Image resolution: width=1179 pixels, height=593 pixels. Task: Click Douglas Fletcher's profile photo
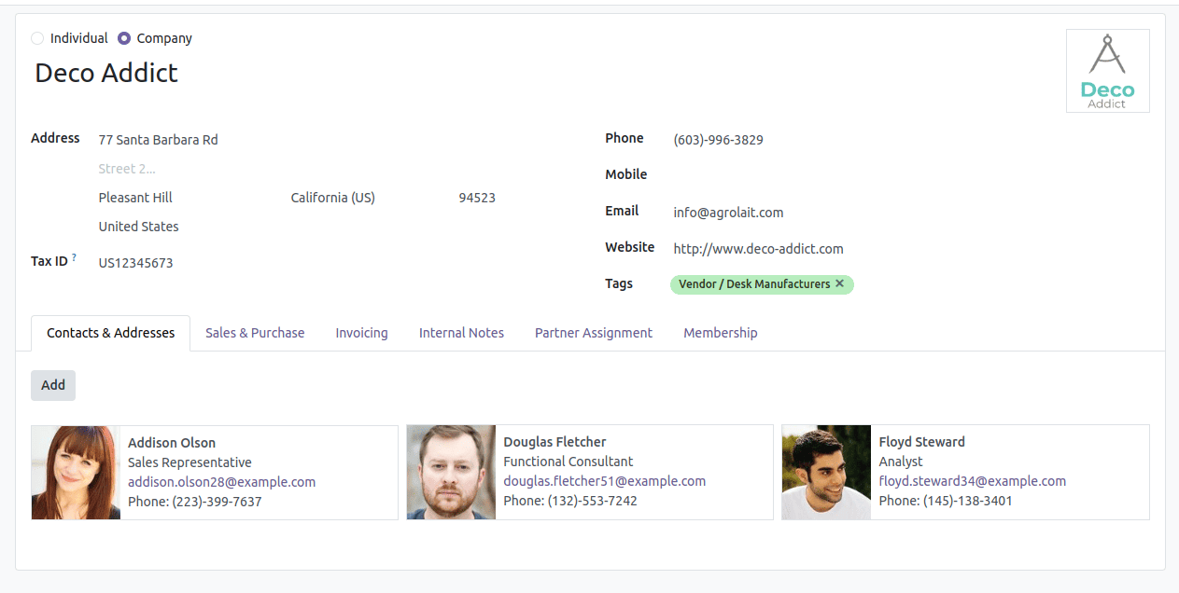tap(451, 472)
